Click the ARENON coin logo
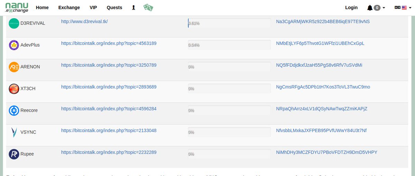The width and height of the screenshot is (415, 176). 14,67
